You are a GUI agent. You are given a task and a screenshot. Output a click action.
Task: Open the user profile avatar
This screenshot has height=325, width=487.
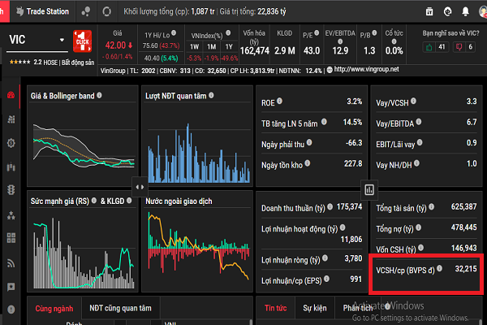[x=483, y=12]
